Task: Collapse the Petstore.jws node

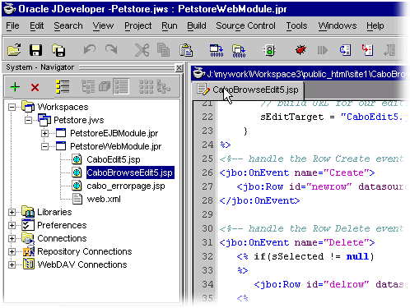Action: [28, 120]
